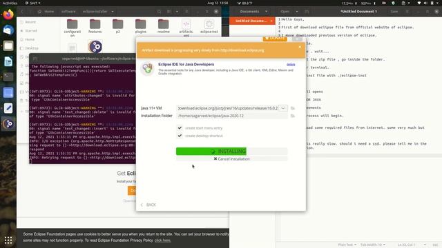Show applications grid in the dock
The height and width of the screenshot is (248, 442).
click(8, 240)
